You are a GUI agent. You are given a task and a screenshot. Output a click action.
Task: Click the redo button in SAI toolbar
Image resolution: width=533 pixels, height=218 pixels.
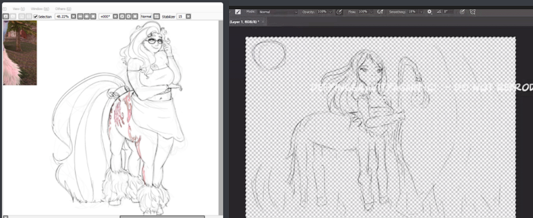click(13, 16)
